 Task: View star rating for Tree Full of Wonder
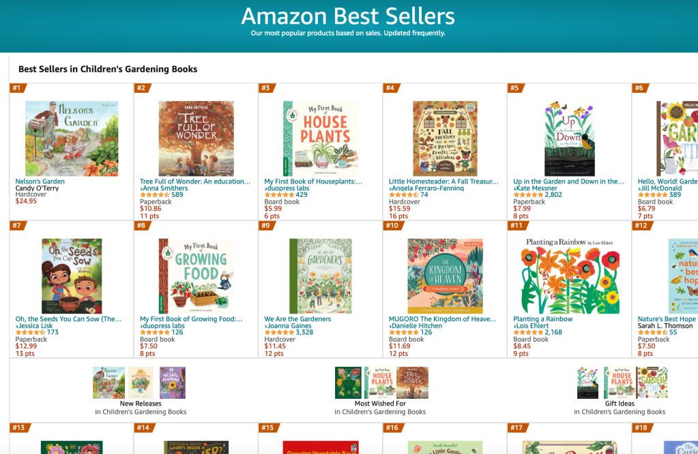point(155,195)
